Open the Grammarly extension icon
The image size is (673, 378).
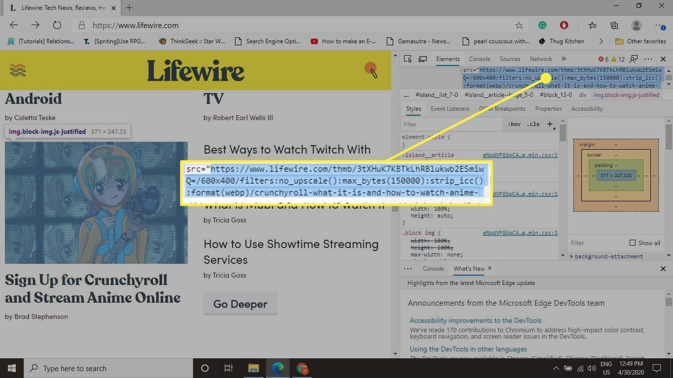pos(542,25)
